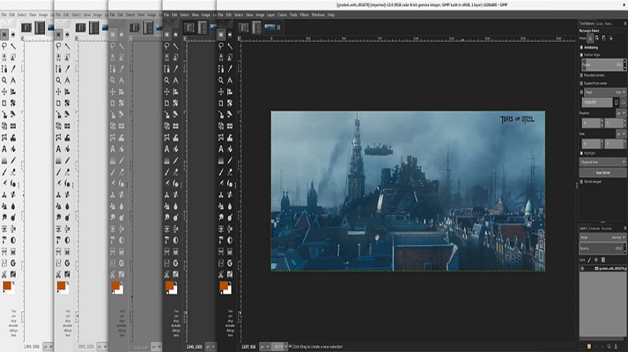628x352 pixels.
Task: Enable the Rounded corners checkbox
Action: click(582, 75)
